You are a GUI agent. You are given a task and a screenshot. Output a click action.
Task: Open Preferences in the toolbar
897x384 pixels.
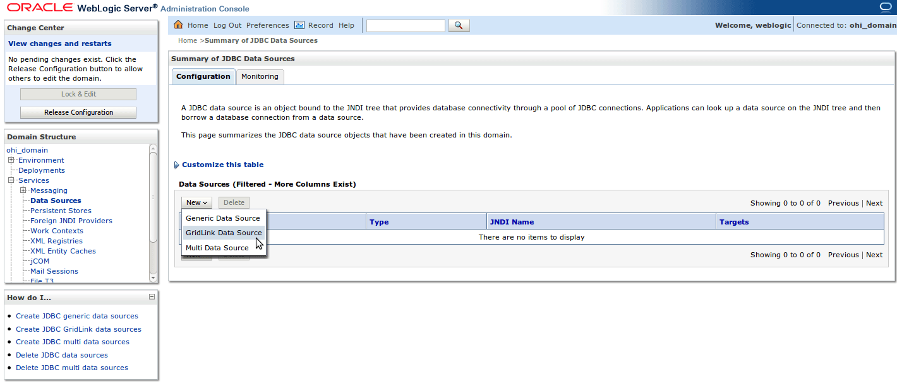[x=268, y=25]
